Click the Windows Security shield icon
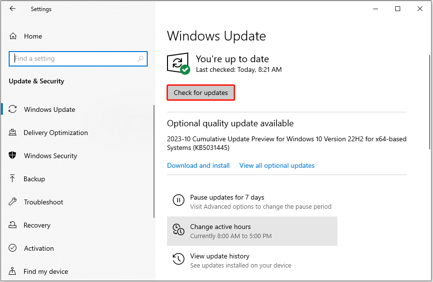The image size is (433, 282). [x=13, y=156]
